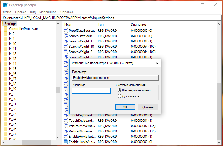Sort by the Тип column header
This screenshot has height=146, width=223.
[x=113, y=25]
